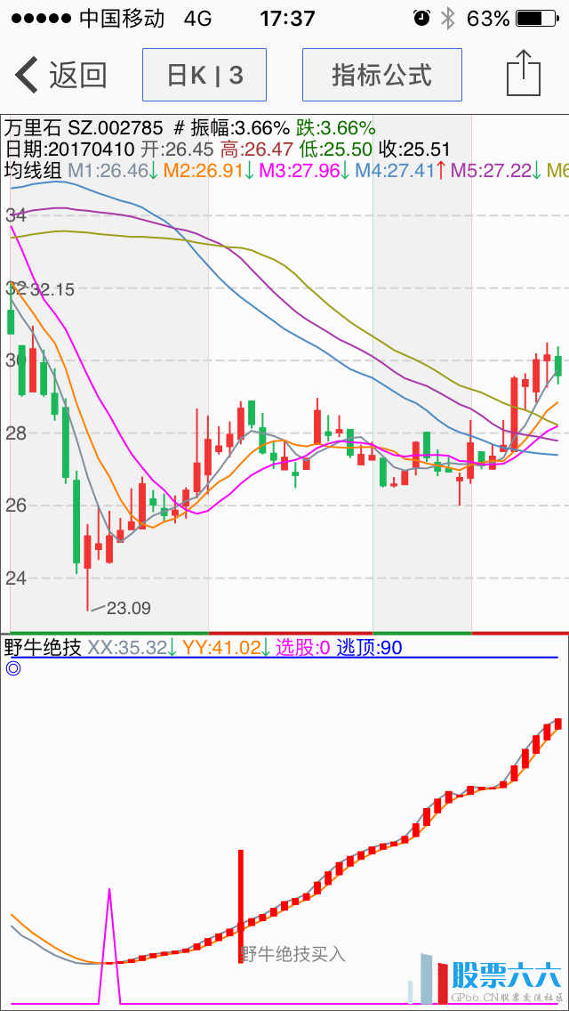Tap the 返回 back label
The image size is (569, 1011).
pyautogui.click(x=78, y=76)
